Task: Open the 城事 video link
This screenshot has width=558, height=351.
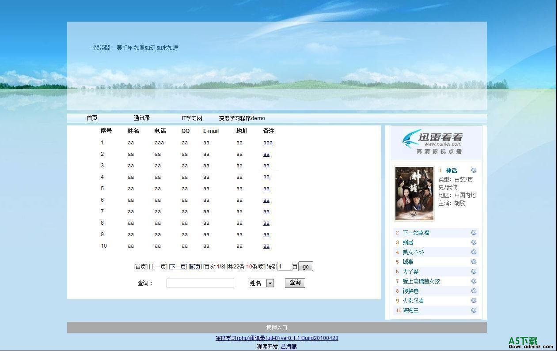Action: (408, 262)
